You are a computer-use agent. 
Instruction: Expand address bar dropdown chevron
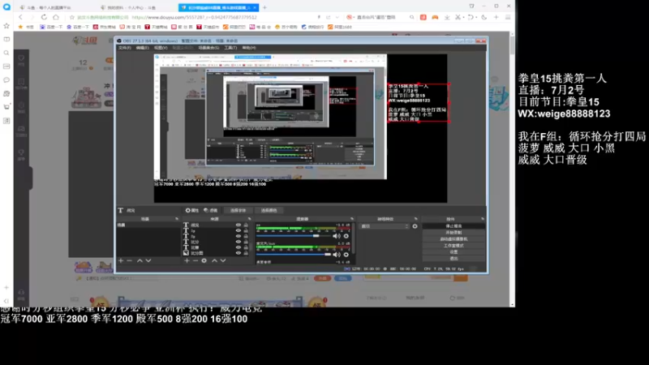click(337, 17)
